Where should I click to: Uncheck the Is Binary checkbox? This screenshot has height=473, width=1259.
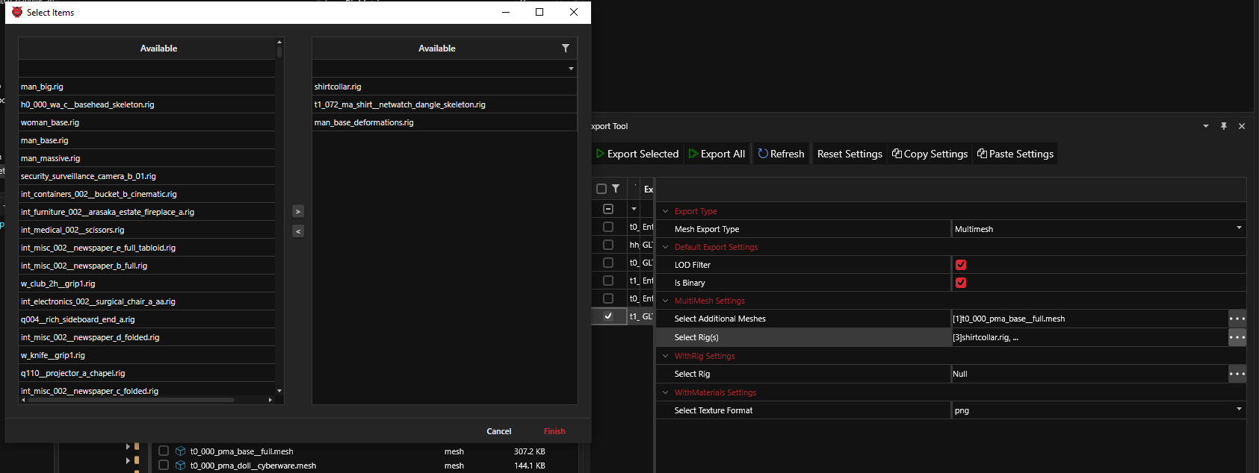pos(961,283)
